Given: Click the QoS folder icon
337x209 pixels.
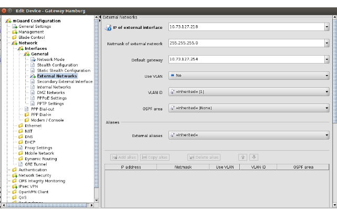Looking at the screenshot, I should click(14, 197).
